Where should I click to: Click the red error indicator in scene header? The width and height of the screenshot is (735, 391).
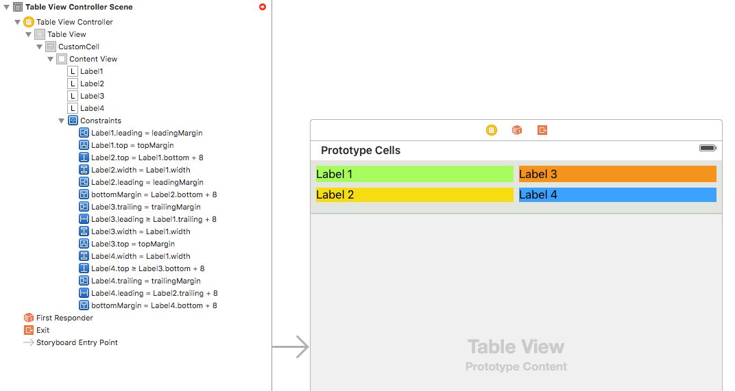pos(263,7)
